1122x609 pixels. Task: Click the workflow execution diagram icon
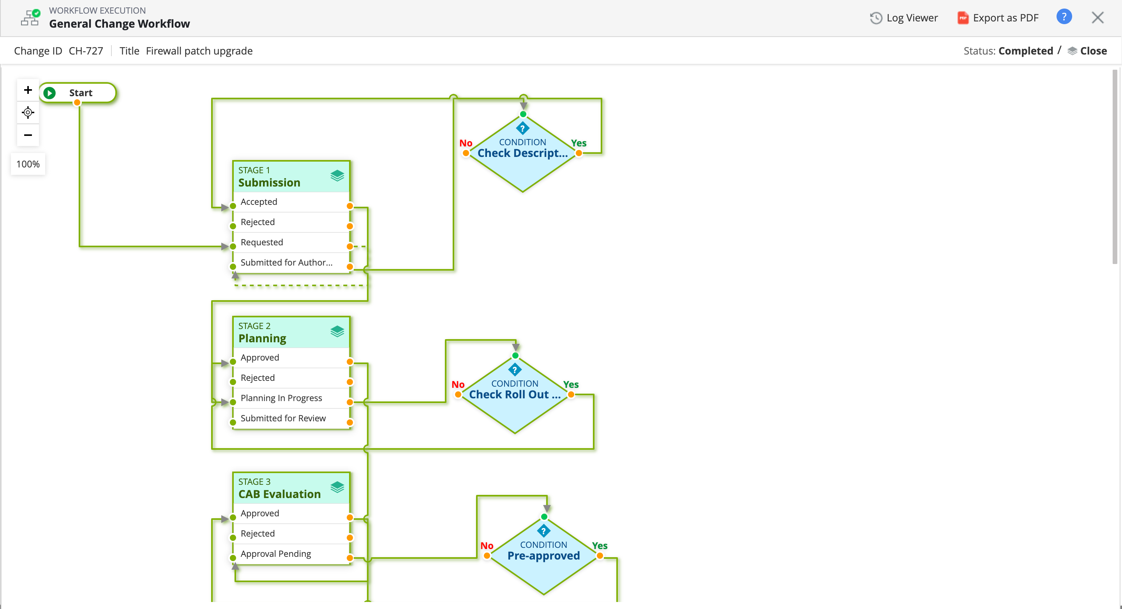[x=30, y=18]
